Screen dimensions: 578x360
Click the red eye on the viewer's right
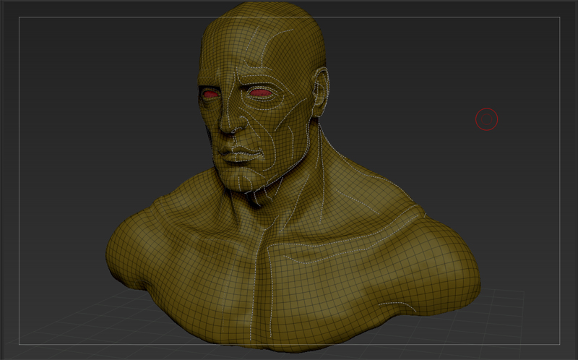click(x=260, y=92)
